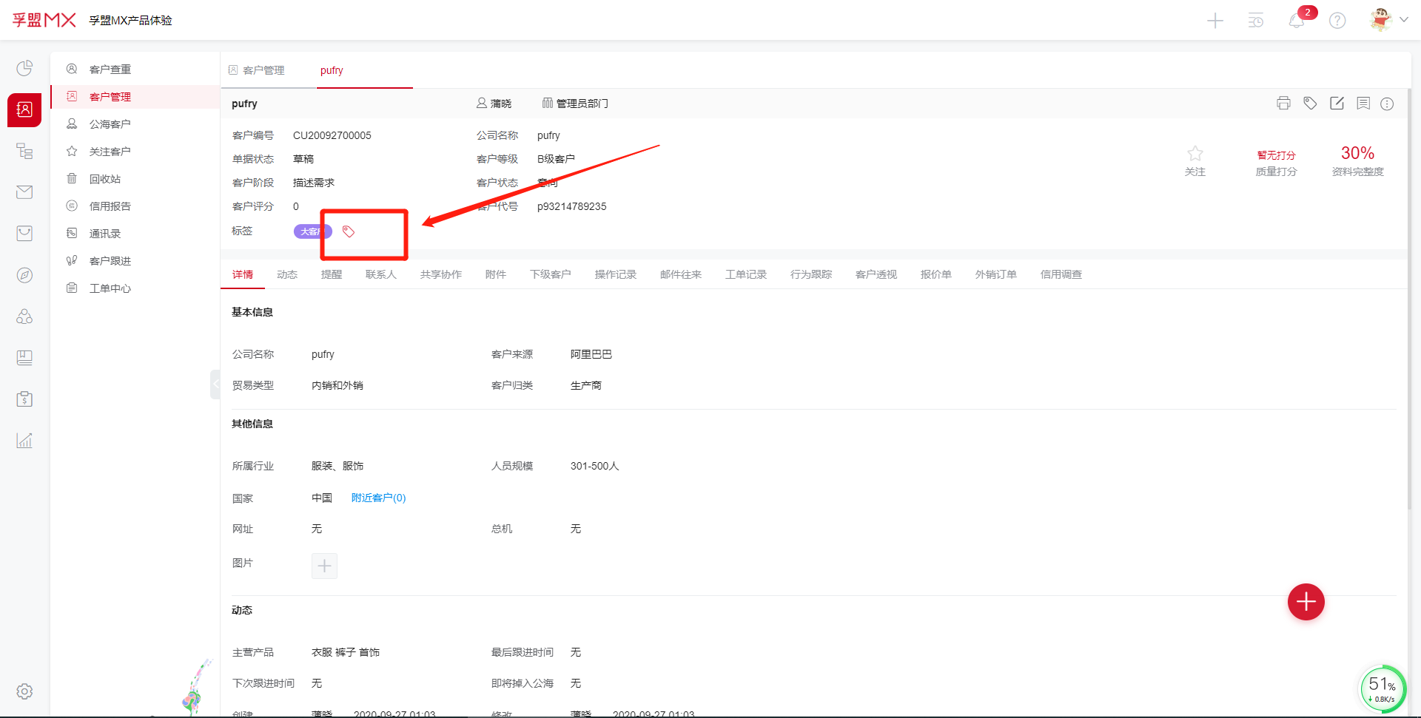This screenshot has height=718, width=1421.
Task: Click the top bar plus icon
Action: [1215, 21]
